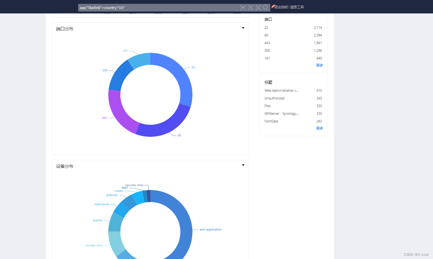Click the C-segment search icon

tap(258, 7)
